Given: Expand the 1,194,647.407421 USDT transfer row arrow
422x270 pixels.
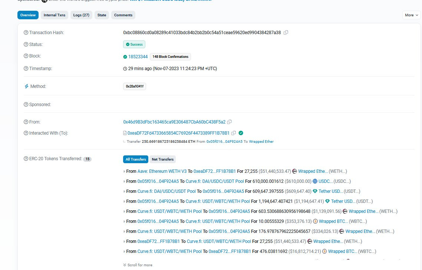Looking at the screenshot, I should point(124,201).
